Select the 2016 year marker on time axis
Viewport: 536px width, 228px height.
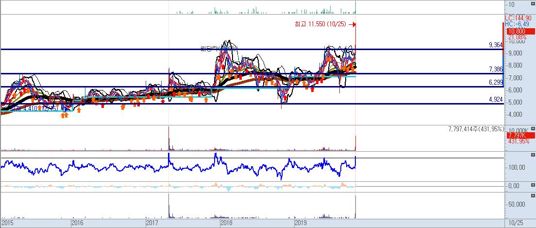coord(78,223)
